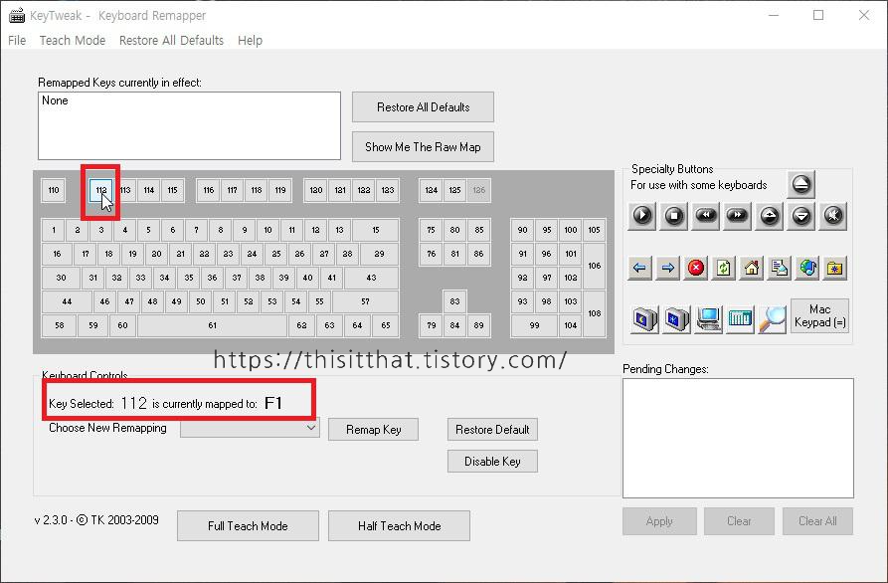Click the Wake monitor specialty button

pyautogui.click(x=676, y=319)
